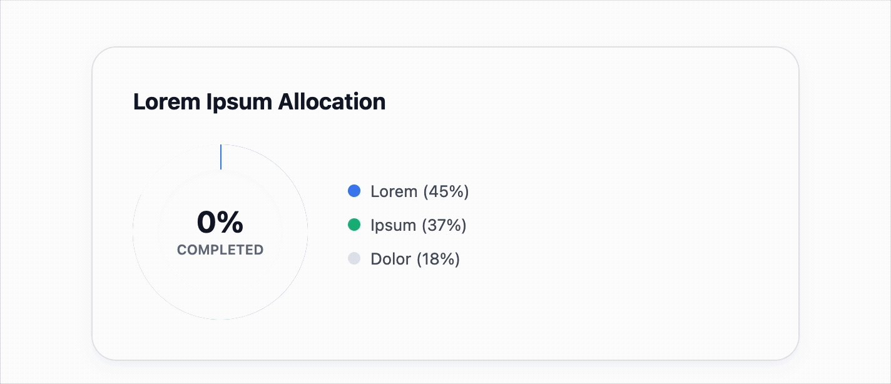Click the blue Lorem legend dot
Image resolution: width=891 pixels, height=384 pixels.
pyautogui.click(x=354, y=191)
